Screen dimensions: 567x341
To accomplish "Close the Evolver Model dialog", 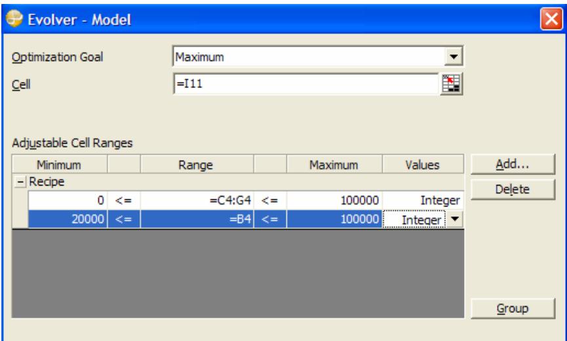I will coord(551,19).
